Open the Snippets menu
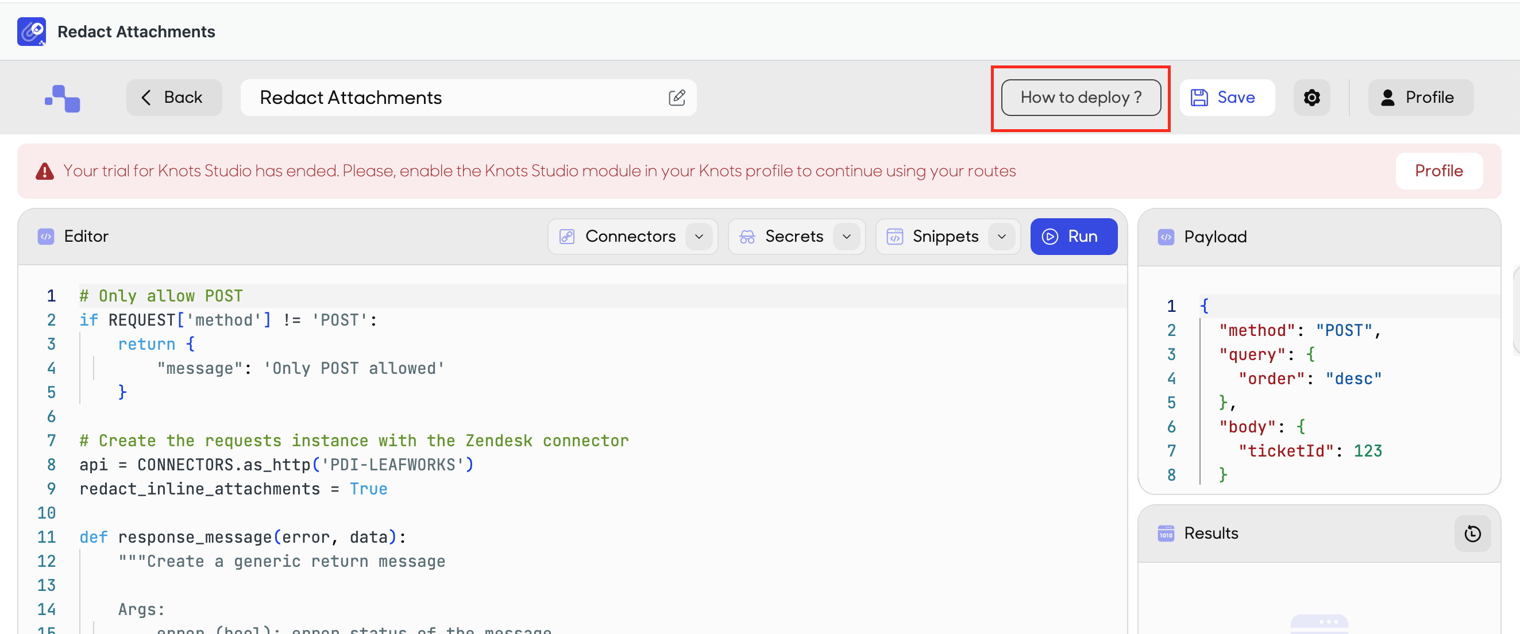 coord(948,237)
